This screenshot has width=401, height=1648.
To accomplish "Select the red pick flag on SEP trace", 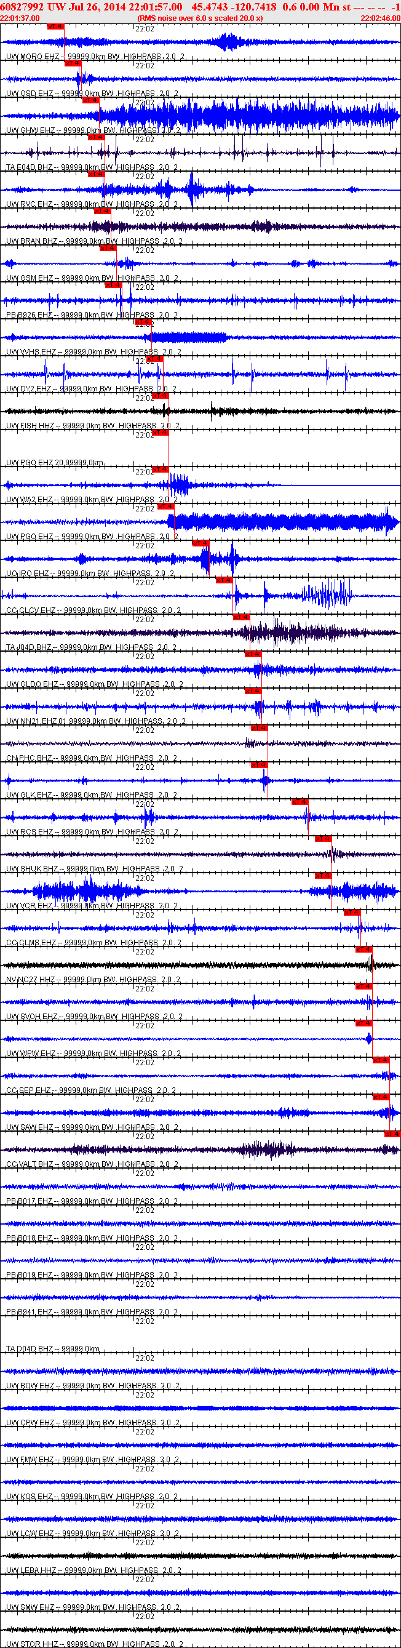I will click(x=382, y=1060).
